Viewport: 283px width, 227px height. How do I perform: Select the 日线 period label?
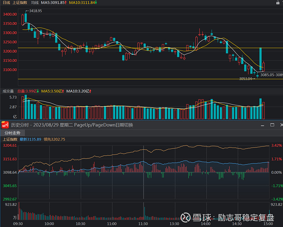pyautogui.click(x=6, y=2)
